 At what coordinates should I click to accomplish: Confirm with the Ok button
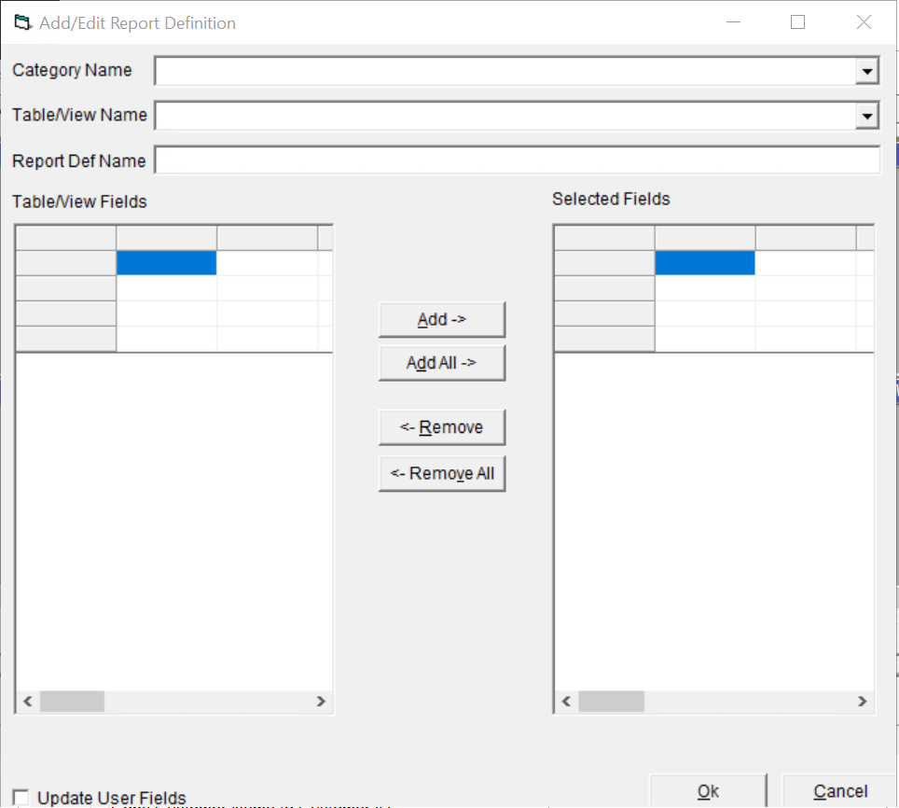click(708, 791)
